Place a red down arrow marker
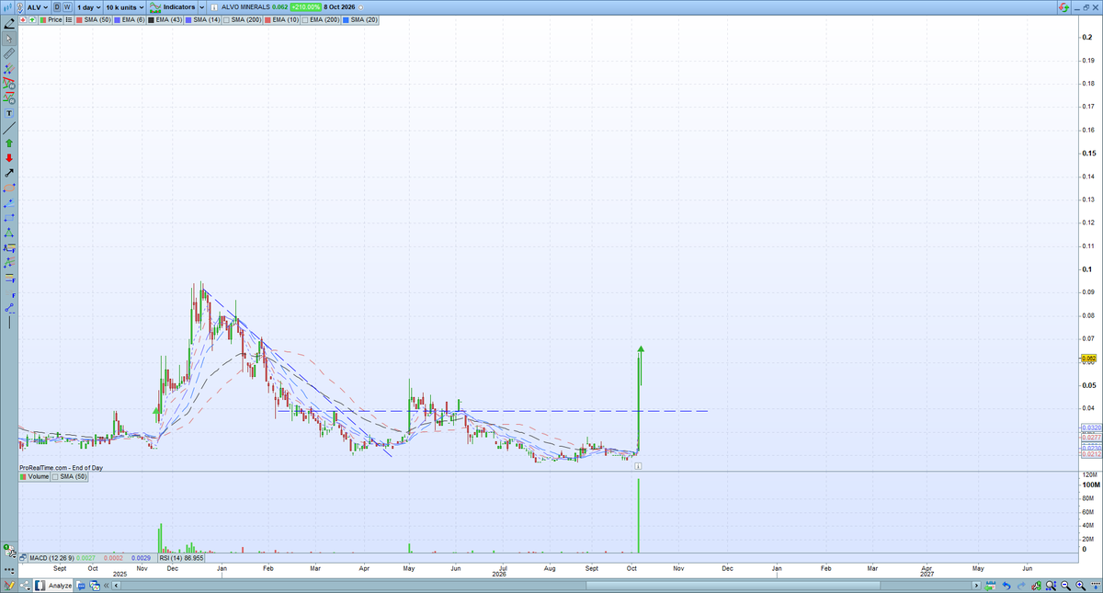The height and width of the screenshot is (593, 1103). point(9,158)
